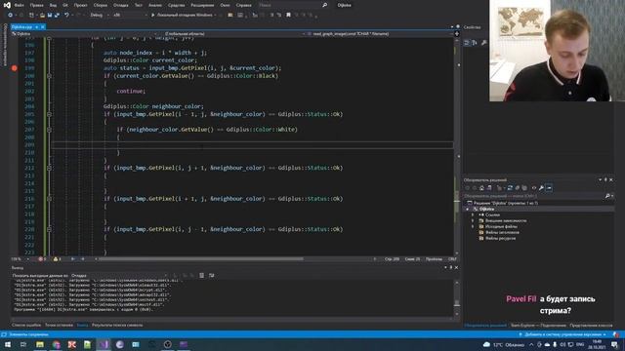This screenshot has height=351, width=625.
Task: Open the Debug configuration dropdown
Action: tap(100, 16)
